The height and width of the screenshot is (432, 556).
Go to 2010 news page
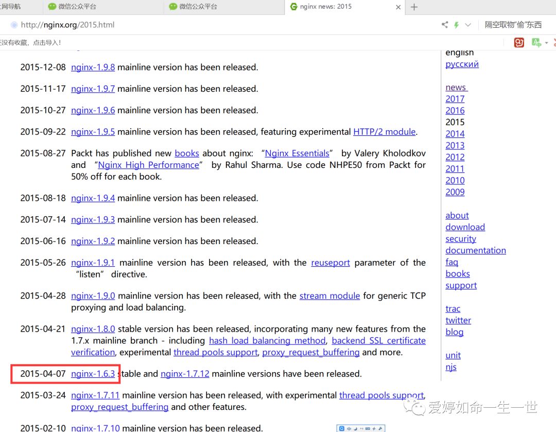tap(455, 181)
